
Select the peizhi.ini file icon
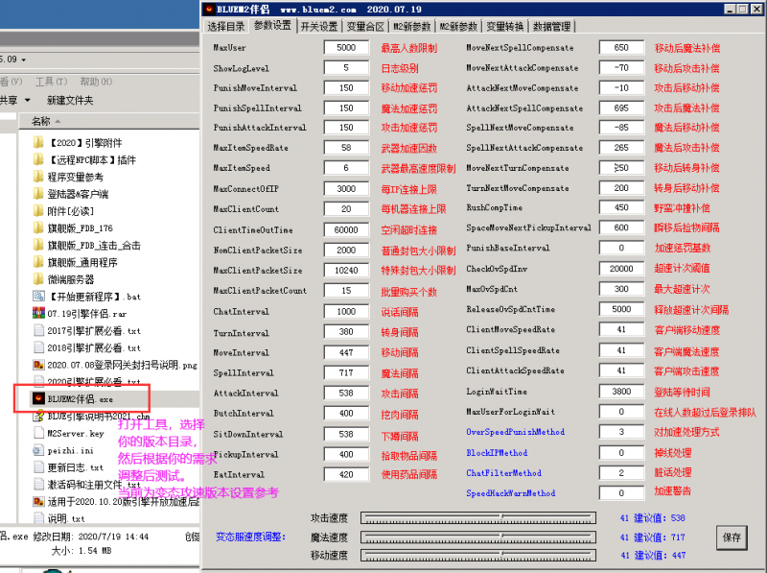tap(38, 449)
